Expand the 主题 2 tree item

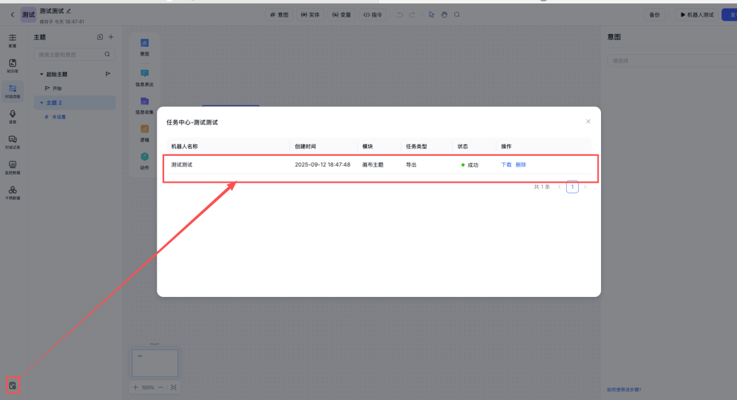40,102
